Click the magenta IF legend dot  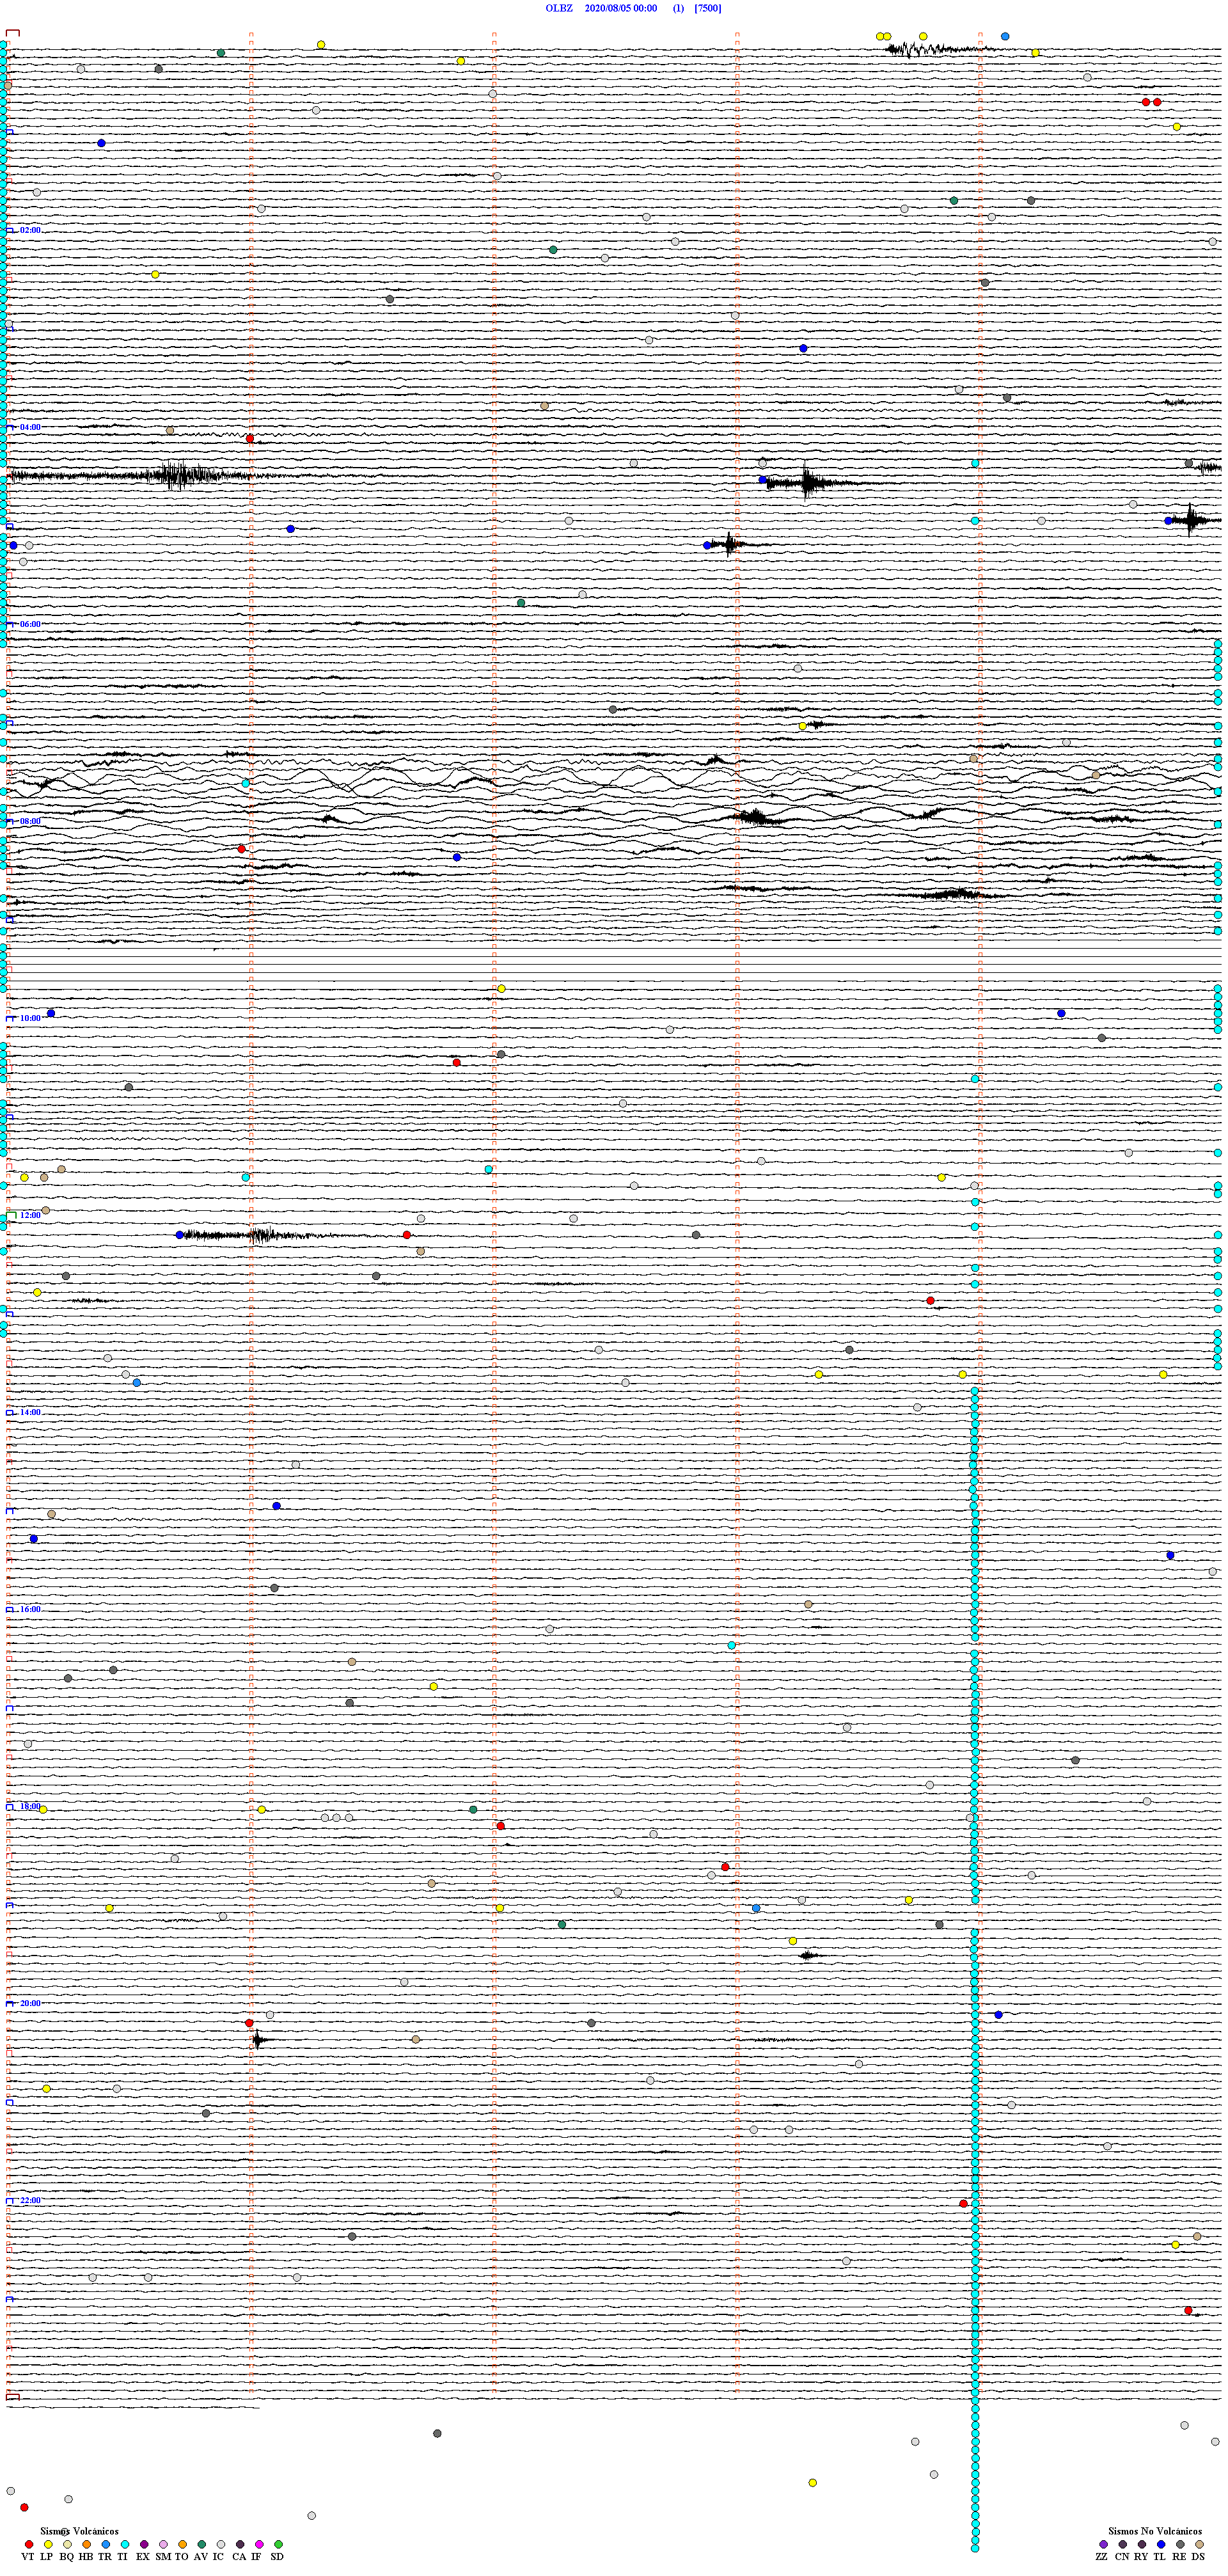(259, 2544)
